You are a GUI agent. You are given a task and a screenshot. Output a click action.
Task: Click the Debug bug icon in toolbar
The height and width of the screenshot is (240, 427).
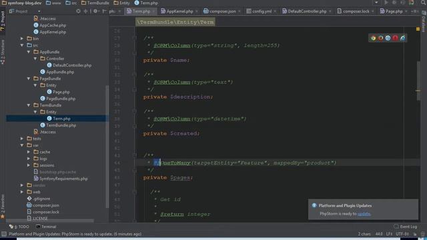(394, 3)
